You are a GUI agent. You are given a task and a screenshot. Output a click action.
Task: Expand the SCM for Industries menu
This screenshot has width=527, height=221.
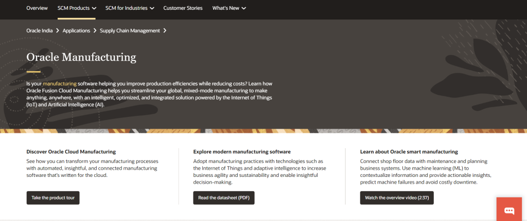coord(130,8)
